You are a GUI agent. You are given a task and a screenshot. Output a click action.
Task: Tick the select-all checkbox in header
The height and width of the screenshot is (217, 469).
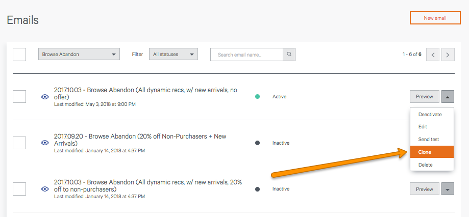[x=19, y=55]
